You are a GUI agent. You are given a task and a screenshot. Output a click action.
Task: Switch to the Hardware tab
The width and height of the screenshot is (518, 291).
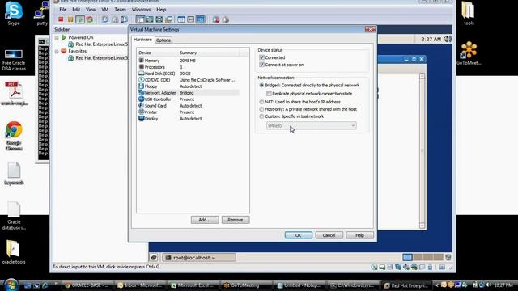click(142, 40)
